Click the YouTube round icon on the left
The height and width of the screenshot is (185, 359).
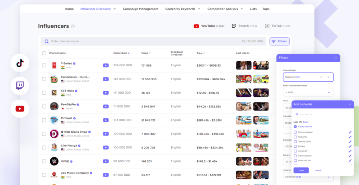click(x=20, y=109)
